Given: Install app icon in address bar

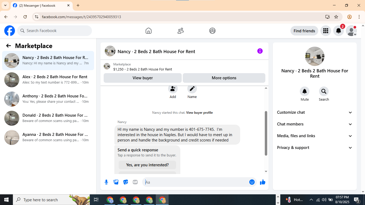Looking at the screenshot, I should click(328, 17).
